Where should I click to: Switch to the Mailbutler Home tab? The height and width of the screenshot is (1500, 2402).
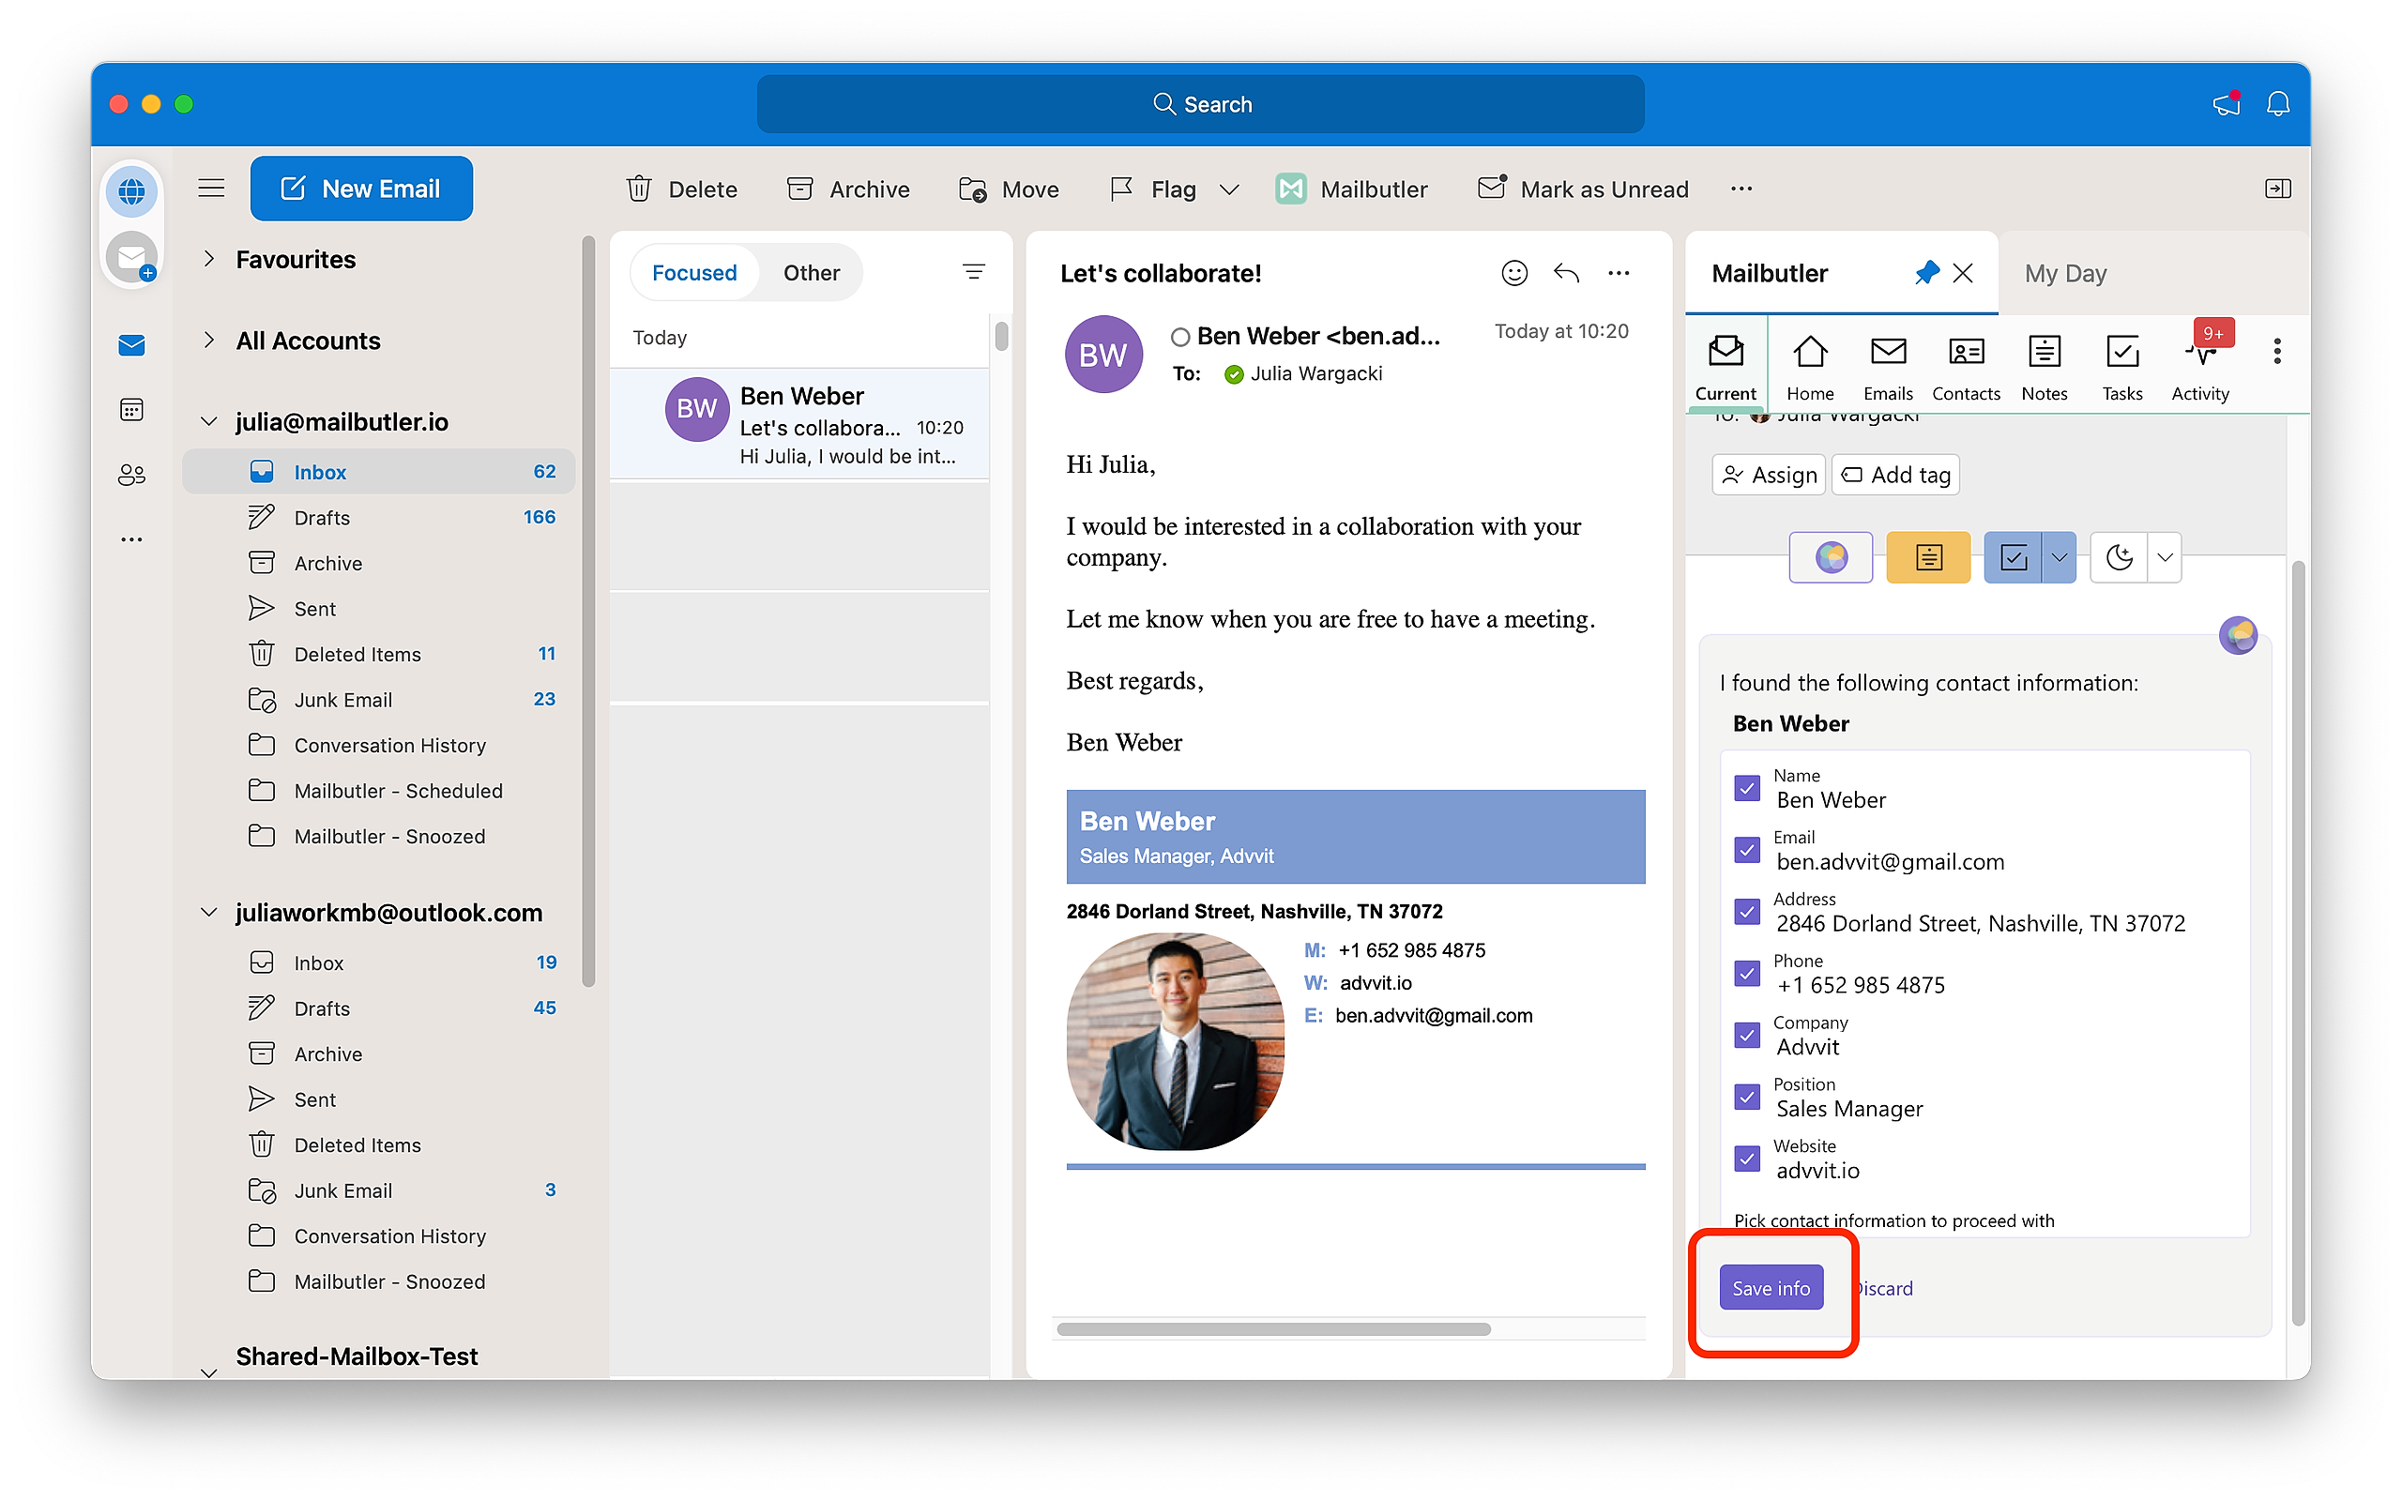point(1810,368)
